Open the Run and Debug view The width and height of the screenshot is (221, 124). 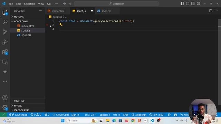5,42
